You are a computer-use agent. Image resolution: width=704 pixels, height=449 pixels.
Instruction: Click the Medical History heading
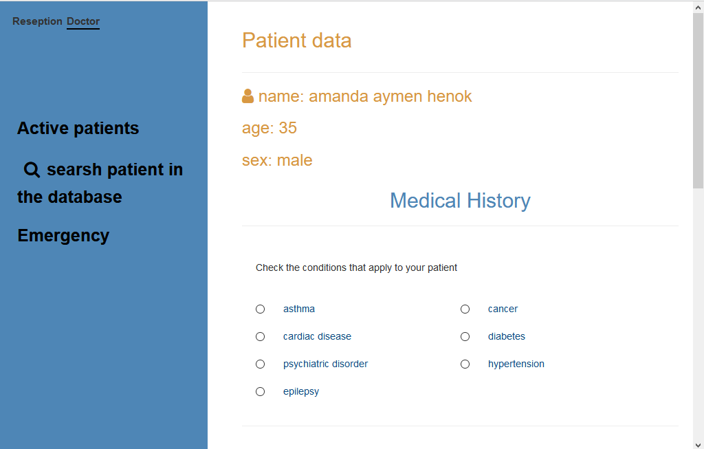460,200
